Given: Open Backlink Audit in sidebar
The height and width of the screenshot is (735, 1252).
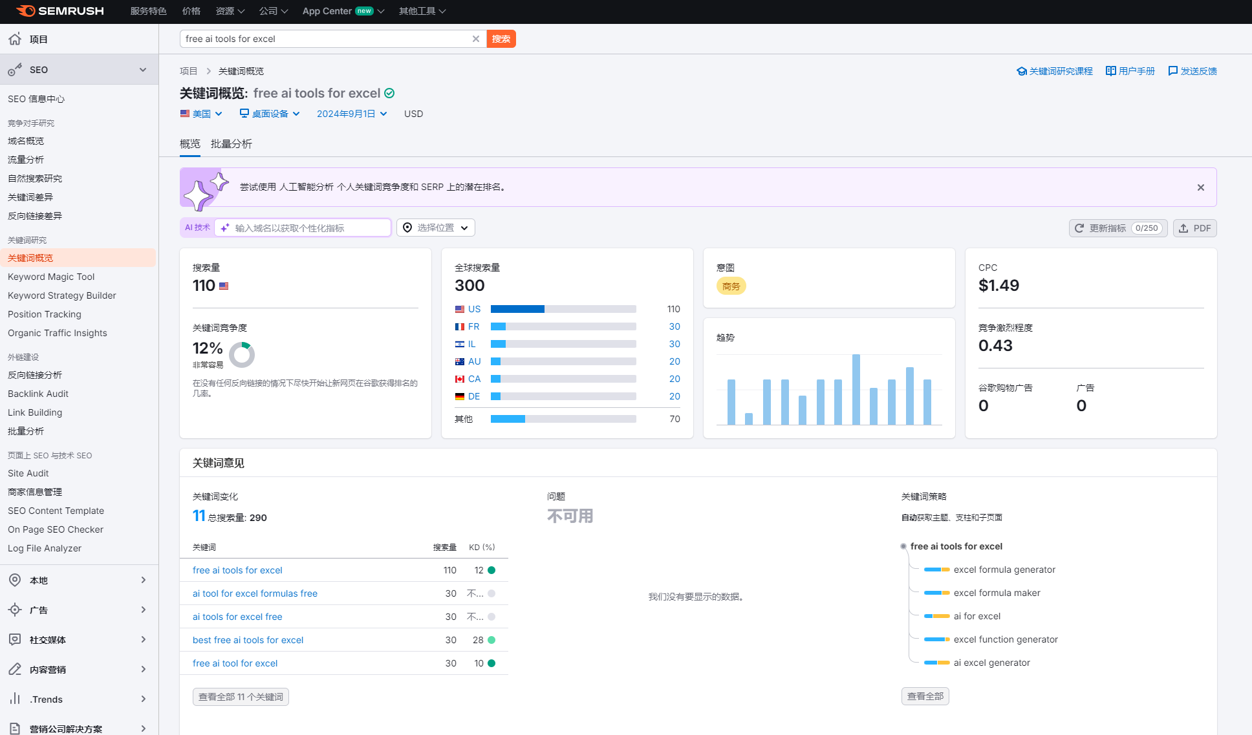Looking at the screenshot, I should (x=38, y=394).
